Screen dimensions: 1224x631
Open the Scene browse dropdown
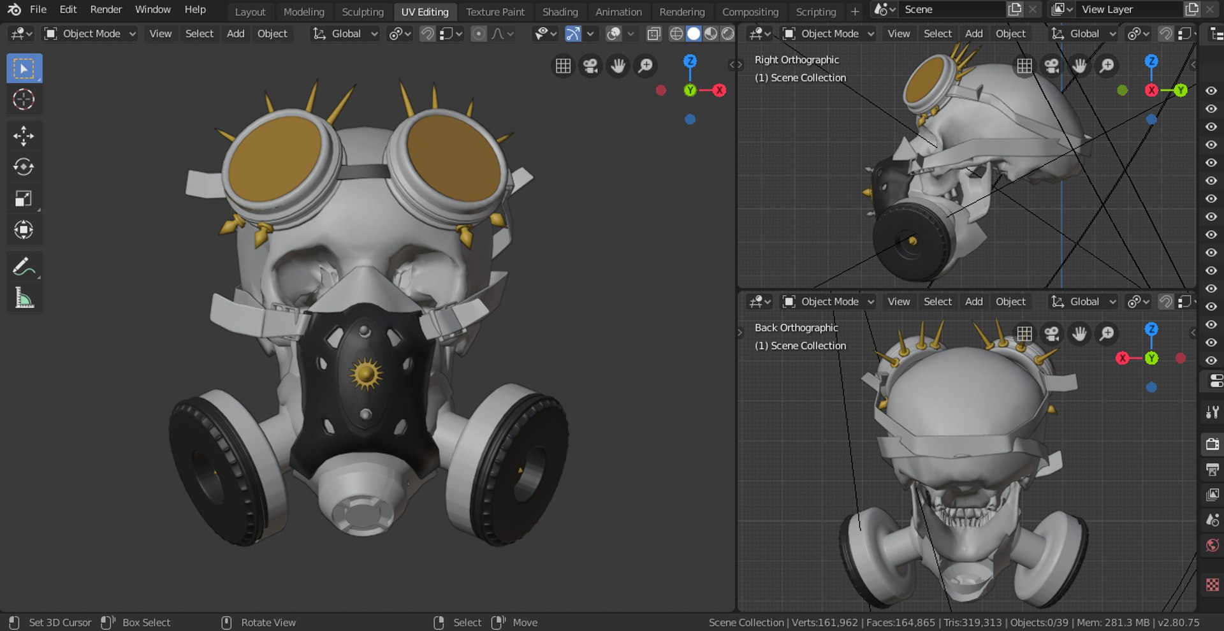coord(884,10)
